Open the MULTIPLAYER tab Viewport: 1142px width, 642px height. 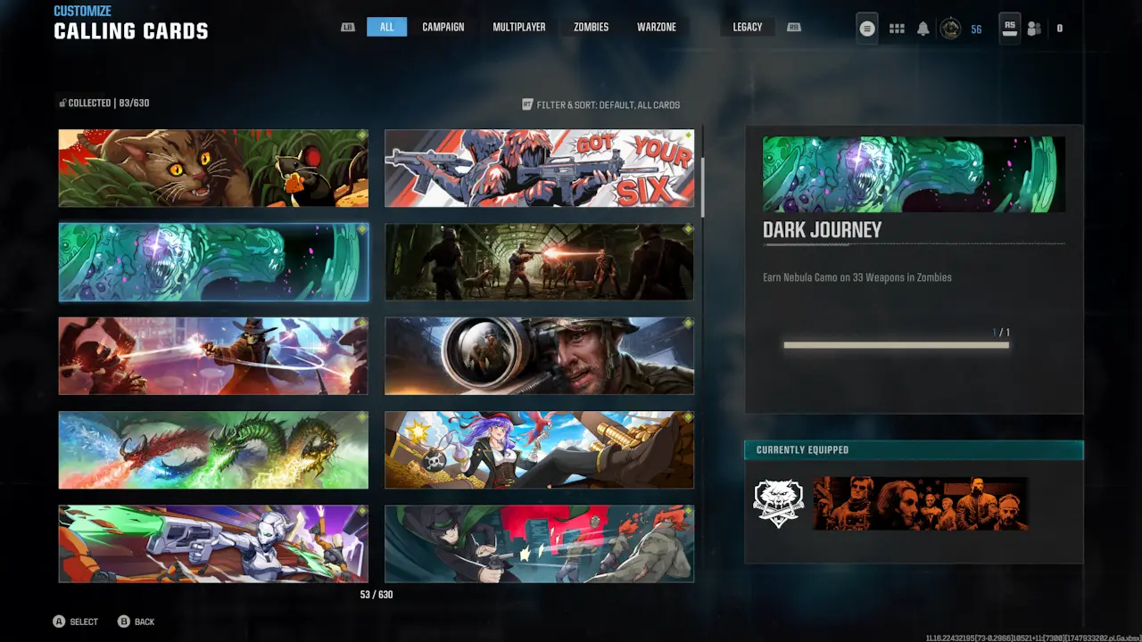(x=519, y=28)
